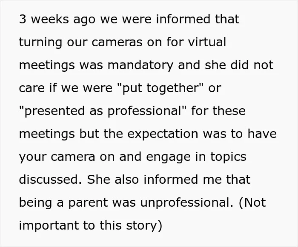Click the phrase "3 weeks ago"
The height and width of the screenshot is (247, 298).
(57, 20)
